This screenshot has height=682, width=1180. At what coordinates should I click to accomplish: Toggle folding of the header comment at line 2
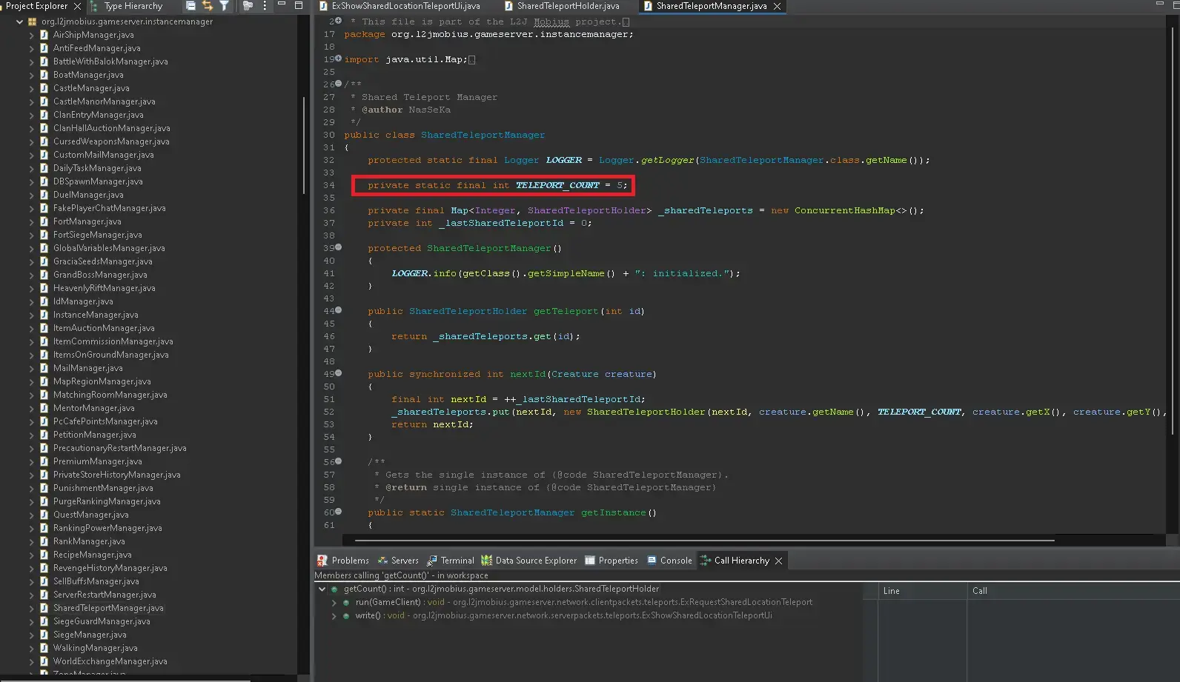(339, 21)
